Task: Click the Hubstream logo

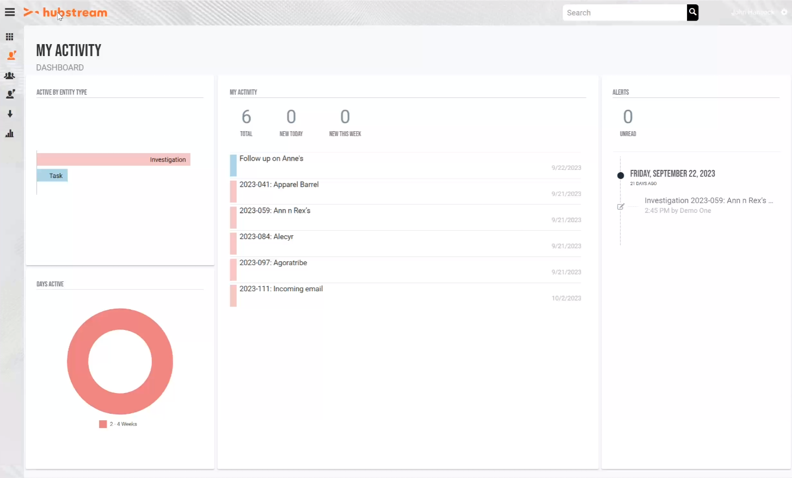Action: tap(65, 12)
